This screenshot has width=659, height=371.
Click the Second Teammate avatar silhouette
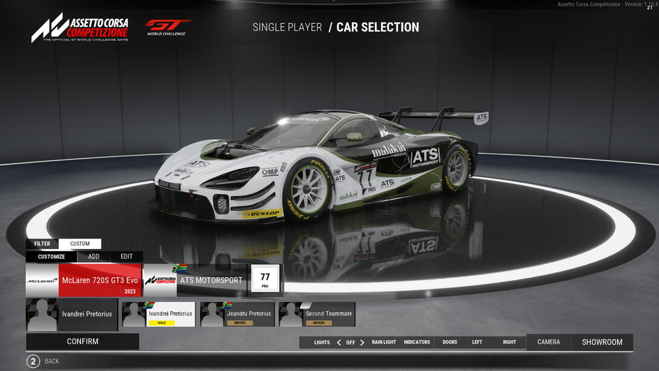point(291,314)
